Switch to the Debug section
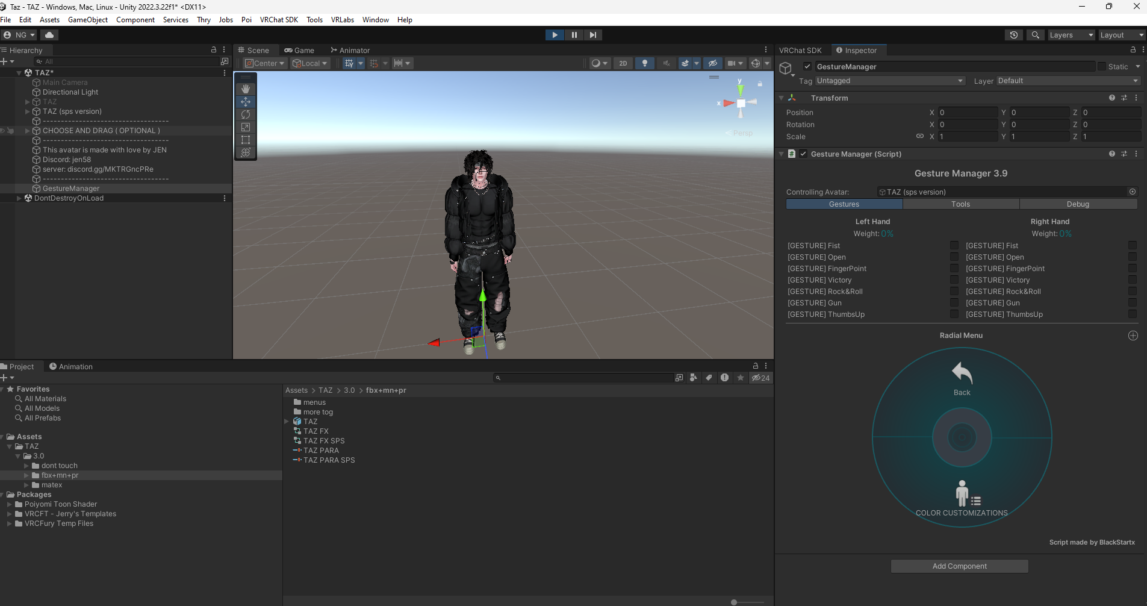The width and height of the screenshot is (1147, 606). tap(1078, 204)
